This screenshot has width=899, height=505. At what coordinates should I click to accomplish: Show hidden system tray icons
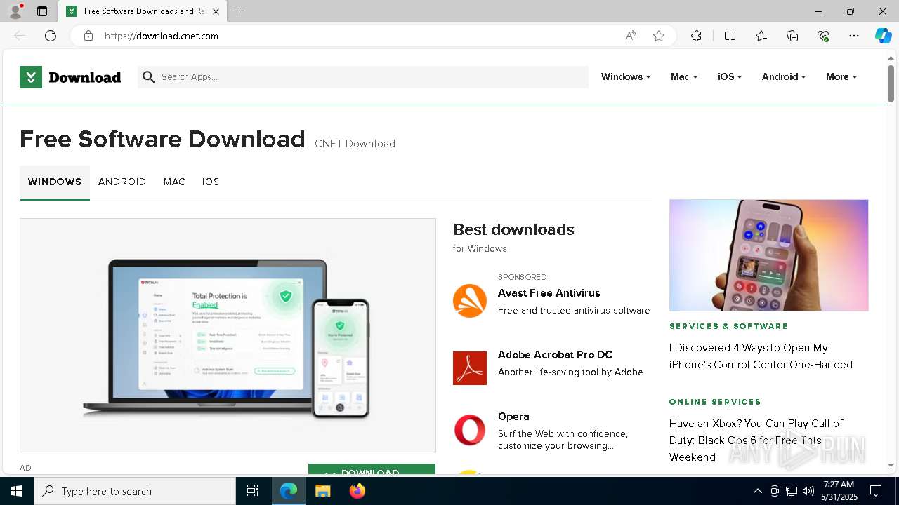[x=757, y=491]
